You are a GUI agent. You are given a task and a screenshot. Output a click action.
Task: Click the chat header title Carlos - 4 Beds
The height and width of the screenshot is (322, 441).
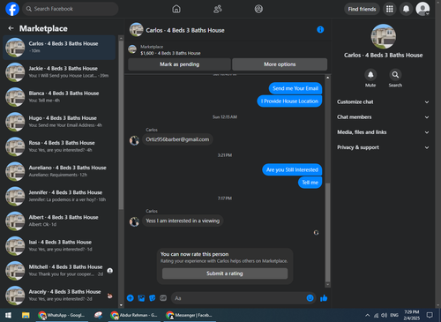tap(185, 30)
